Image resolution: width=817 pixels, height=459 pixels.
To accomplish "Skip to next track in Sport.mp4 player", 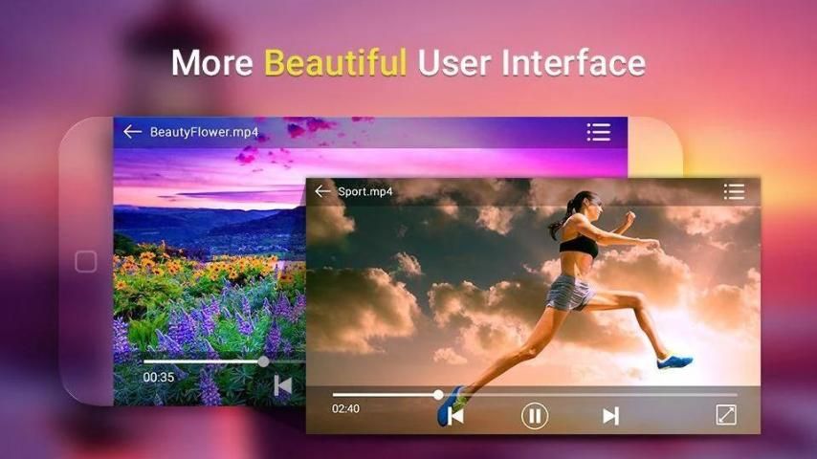I will 610,415.
